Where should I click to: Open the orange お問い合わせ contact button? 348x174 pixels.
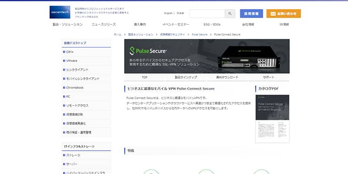click(x=283, y=14)
